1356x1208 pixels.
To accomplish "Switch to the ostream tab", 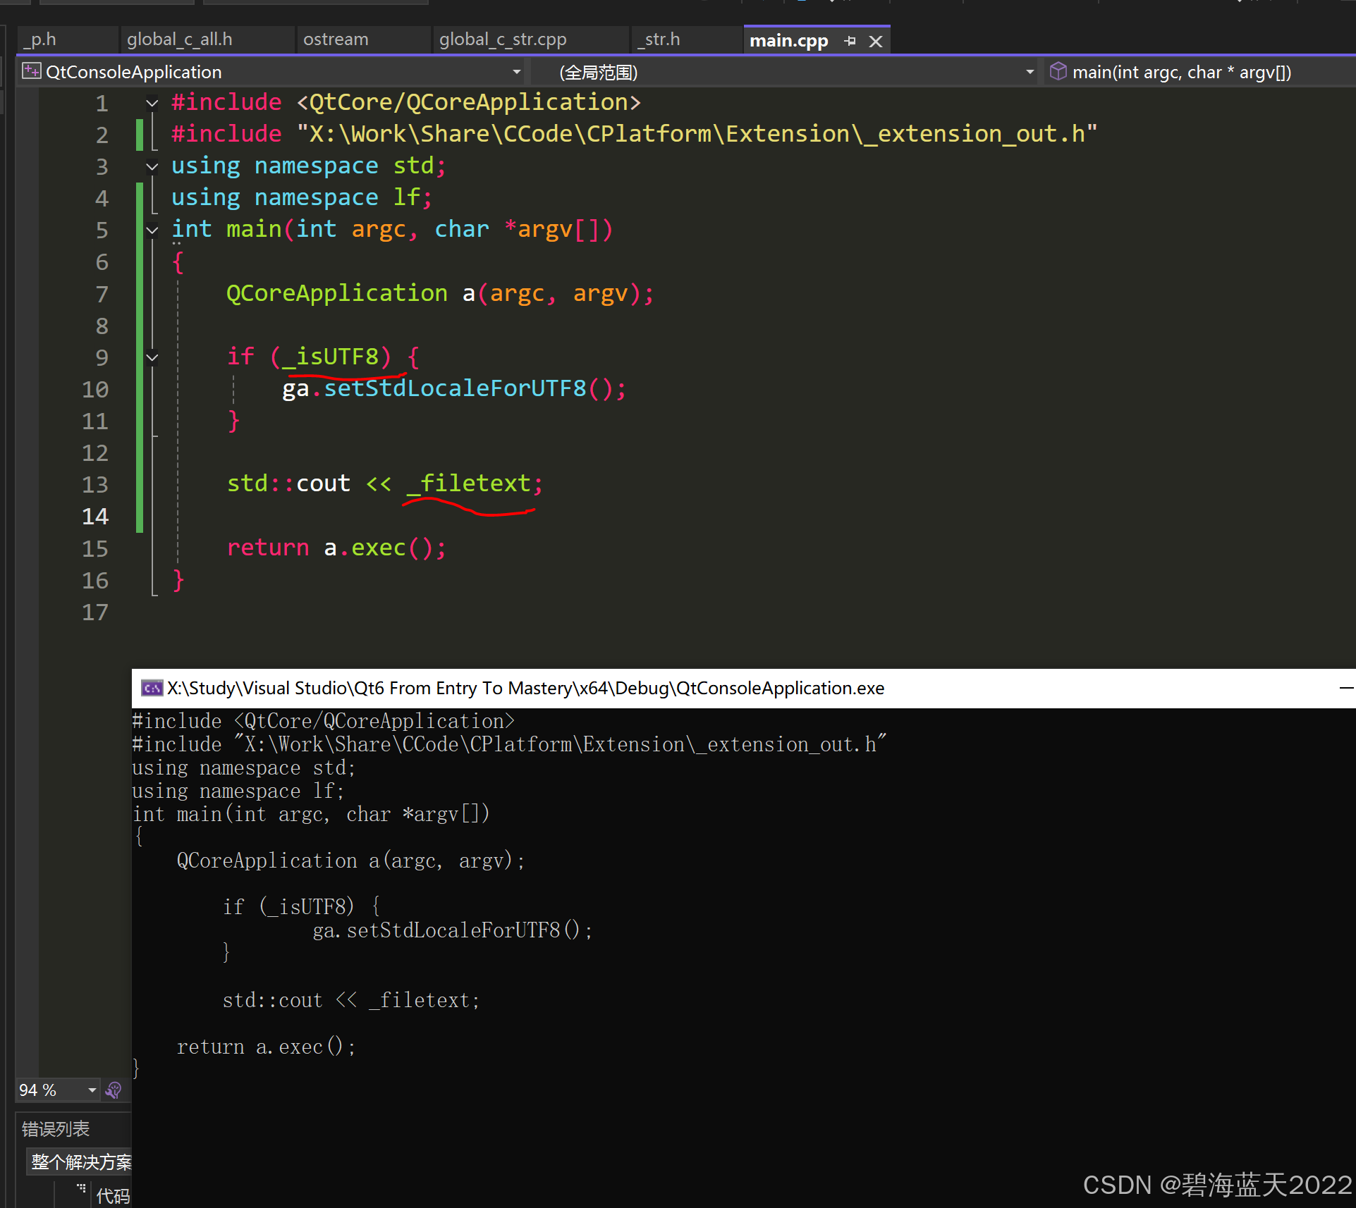I will (336, 39).
